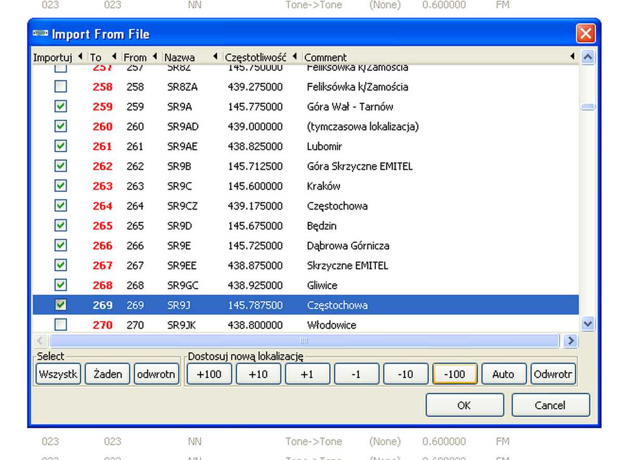Viewport: 624px width, 460px height.
Task: Toggle import checkbox for SR9C Kraków
Action: click(x=61, y=186)
